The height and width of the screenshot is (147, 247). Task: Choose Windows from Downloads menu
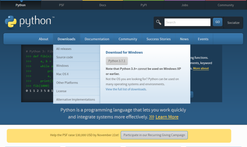click(76, 66)
